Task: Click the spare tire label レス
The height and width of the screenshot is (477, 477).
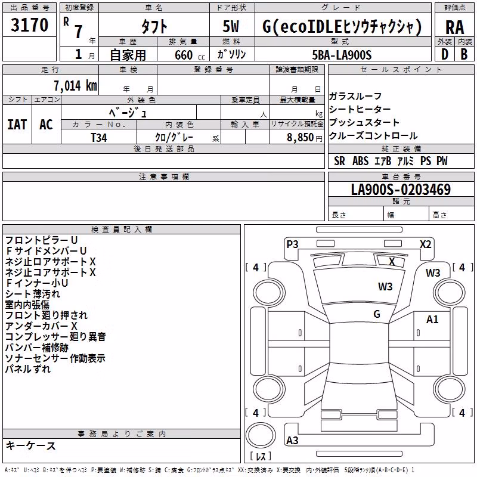Action: pos(261,456)
